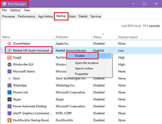Go to the Users tab
Screen dimensions: 162x124
(72, 16)
